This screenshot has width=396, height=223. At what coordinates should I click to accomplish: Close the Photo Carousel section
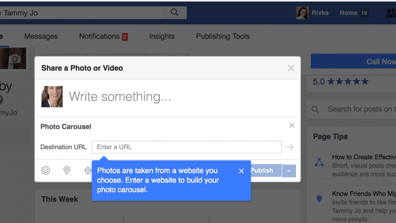292,126
